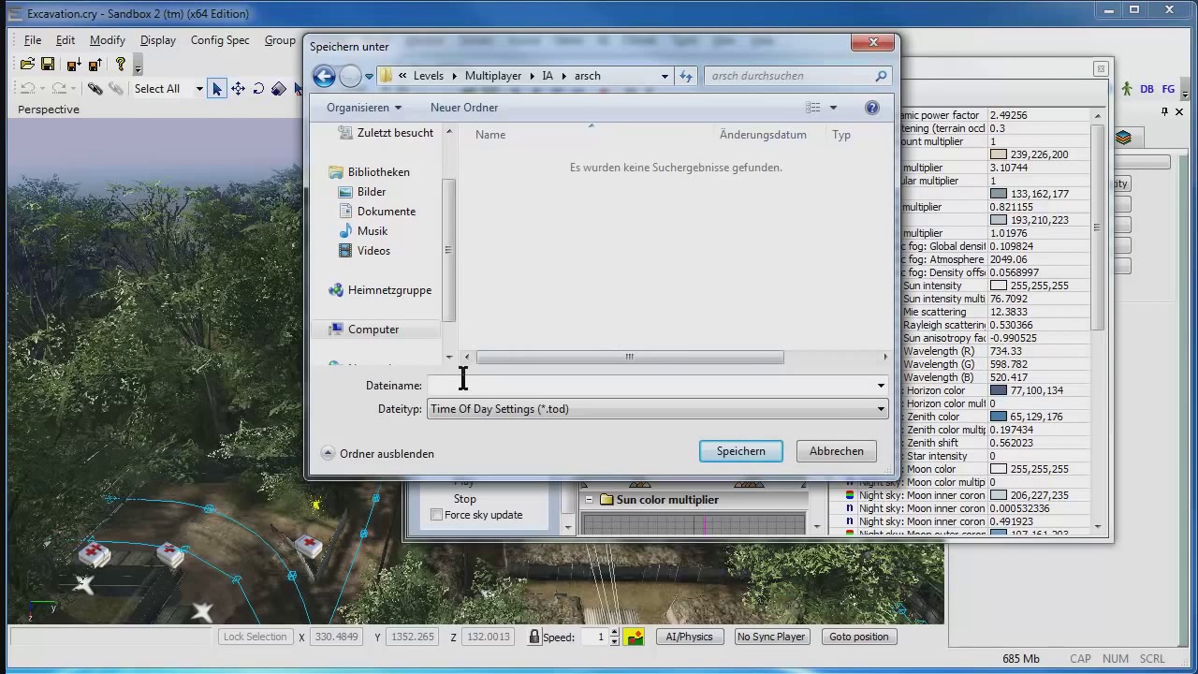Open the save dialog's blue help icon

pos(872,108)
